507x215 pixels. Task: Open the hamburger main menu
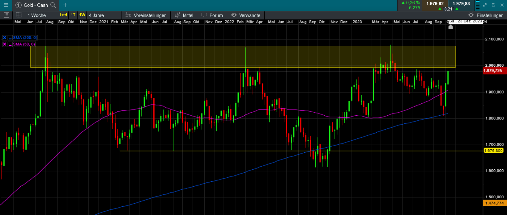(x=6, y=5)
